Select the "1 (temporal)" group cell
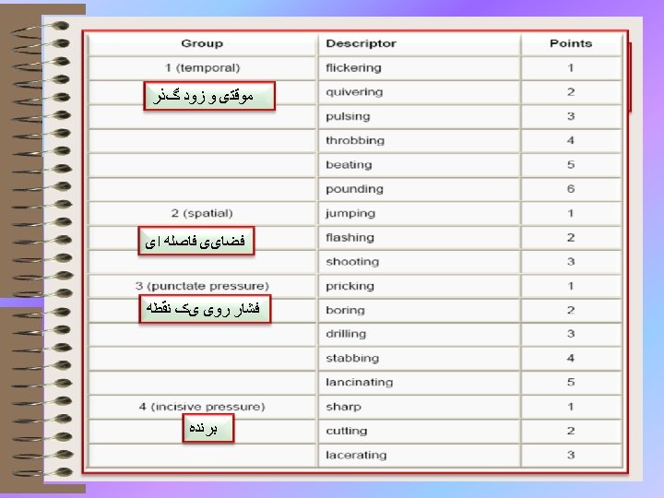Viewport: 664px width, 498px height. click(x=202, y=67)
